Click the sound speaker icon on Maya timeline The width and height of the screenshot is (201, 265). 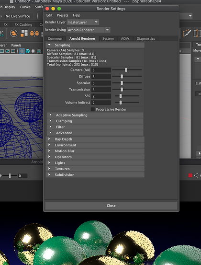196,175
